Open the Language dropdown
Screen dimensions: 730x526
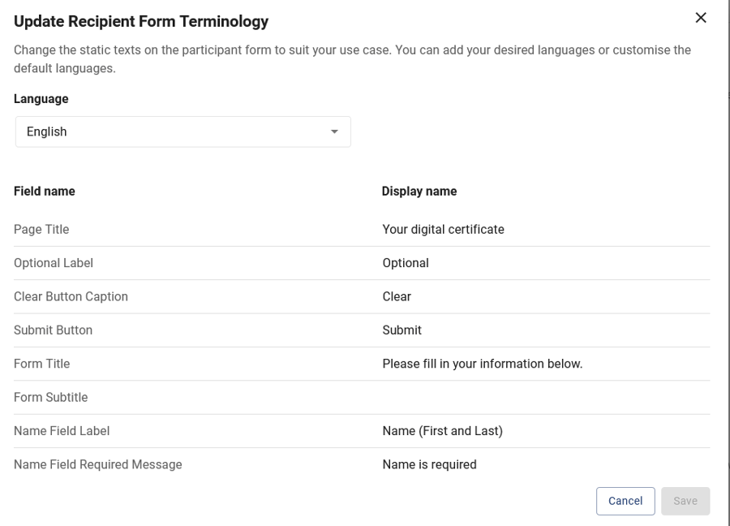(182, 131)
